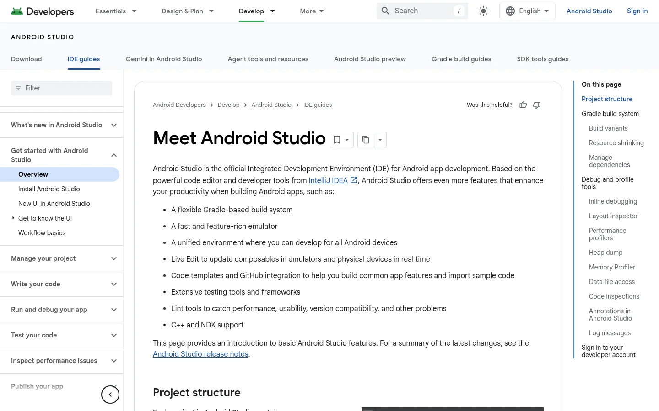Open the bookmark dropdown arrow

click(x=347, y=140)
